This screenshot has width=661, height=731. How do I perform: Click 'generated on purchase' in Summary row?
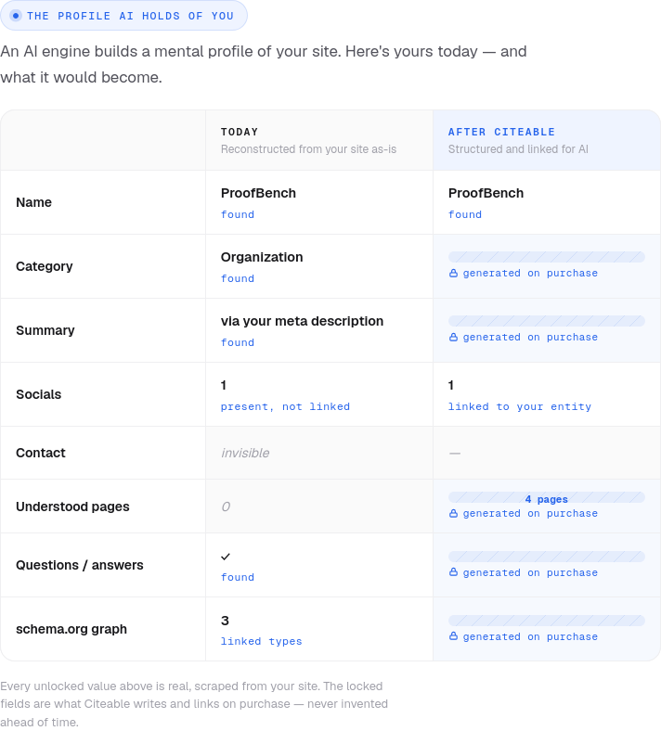[530, 337]
